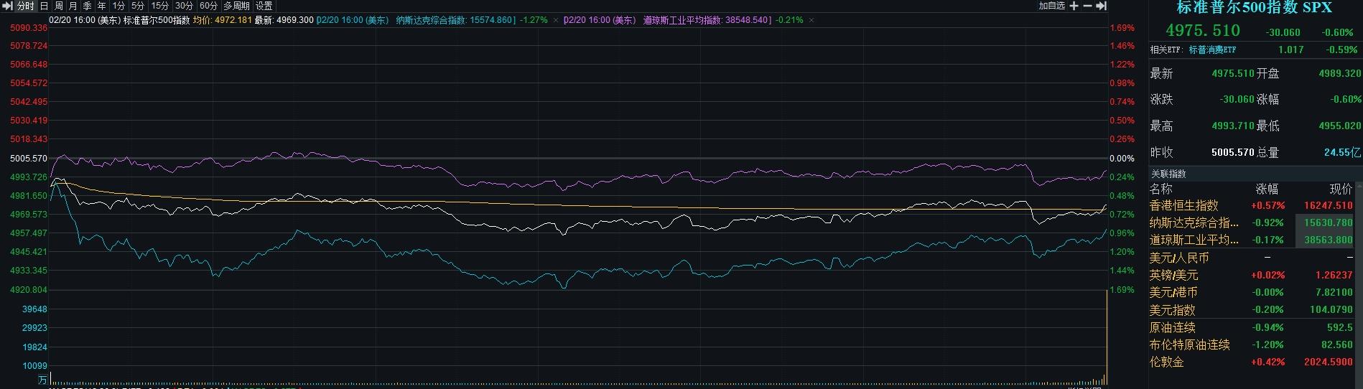Click the 现价 column header in related list
The height and width of the screenshot is (389, 1363).
point(1341,189)
